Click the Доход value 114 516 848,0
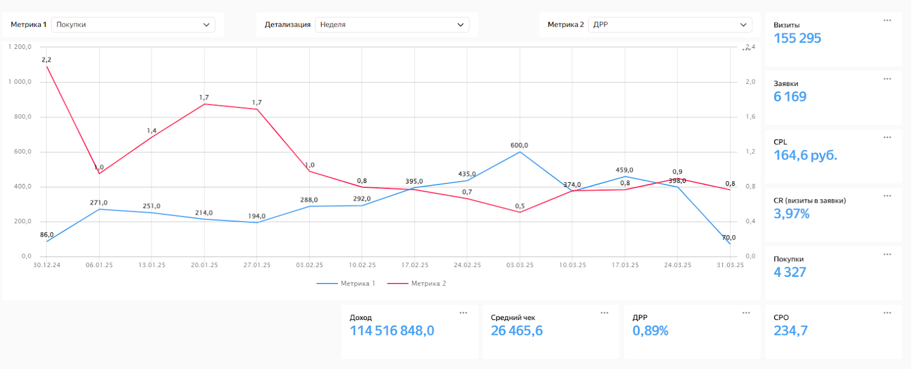This screenshot has width=911, height=369. [392, 331]
